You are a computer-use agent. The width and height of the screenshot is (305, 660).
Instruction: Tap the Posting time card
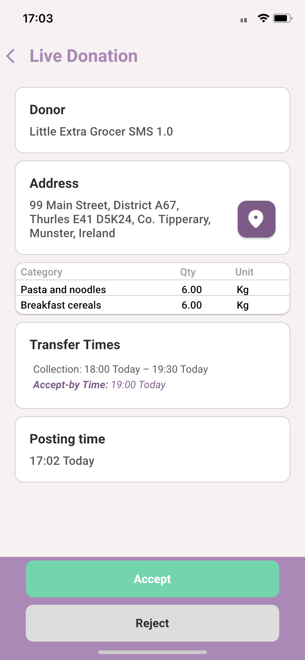coord(152,449)
